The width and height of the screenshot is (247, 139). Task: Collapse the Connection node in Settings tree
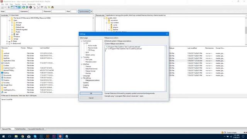[82, 41]
